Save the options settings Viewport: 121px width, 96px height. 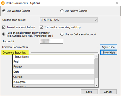coord(89,92)
